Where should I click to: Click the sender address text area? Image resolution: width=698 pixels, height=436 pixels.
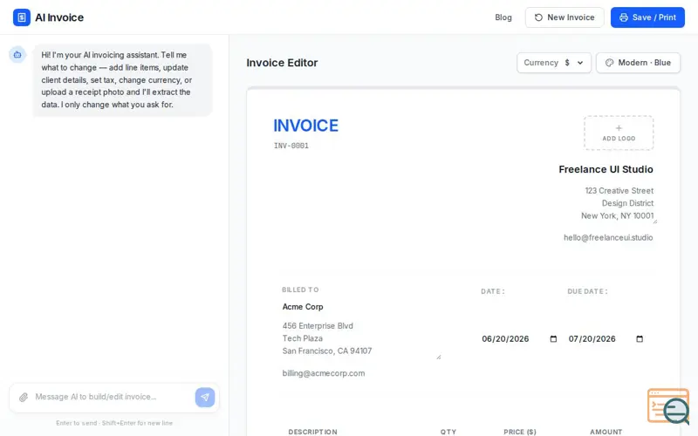pyautogui.click(x=618, y=203)
